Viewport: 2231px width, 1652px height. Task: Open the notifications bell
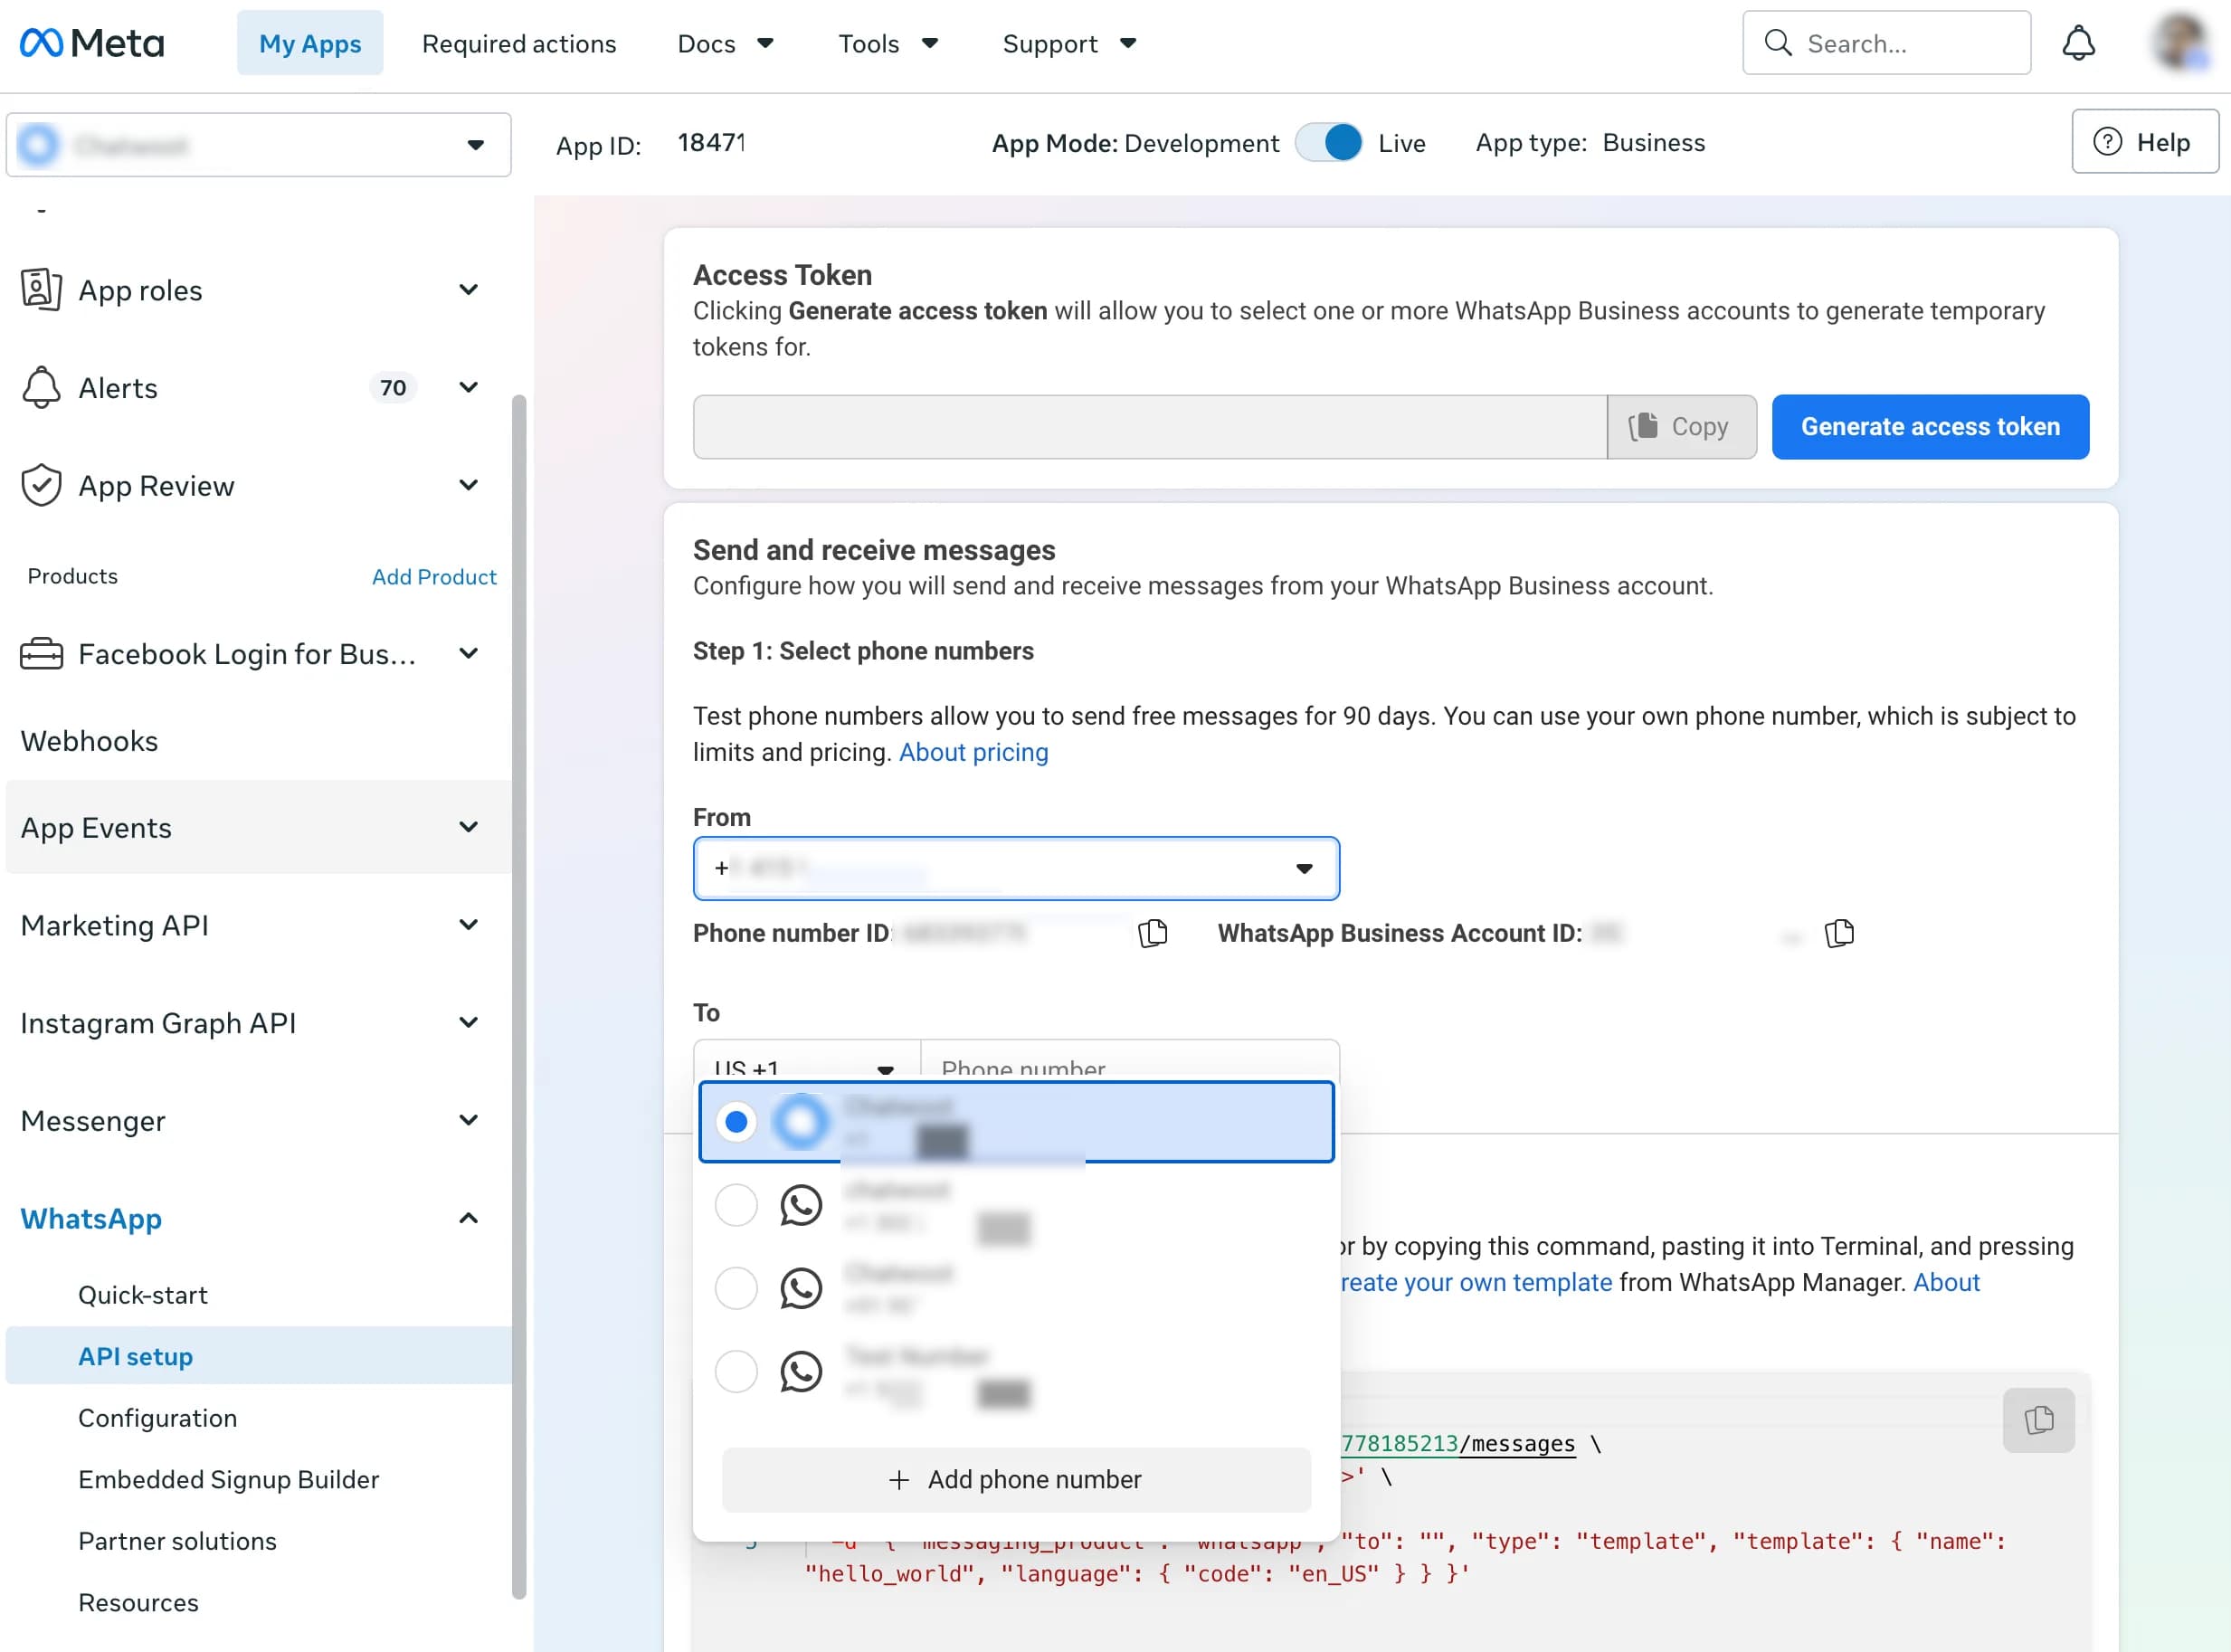[2078, 43]
